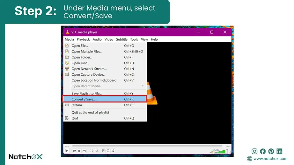
Task: Select Open Disc... entry
Action: point(105,63)
